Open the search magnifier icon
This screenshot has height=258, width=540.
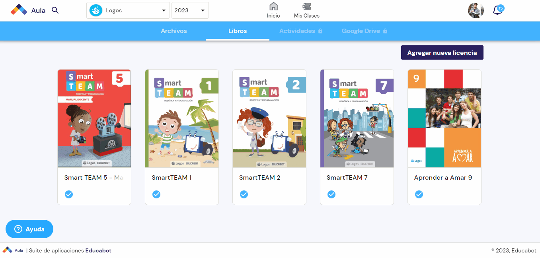point(55,10)
